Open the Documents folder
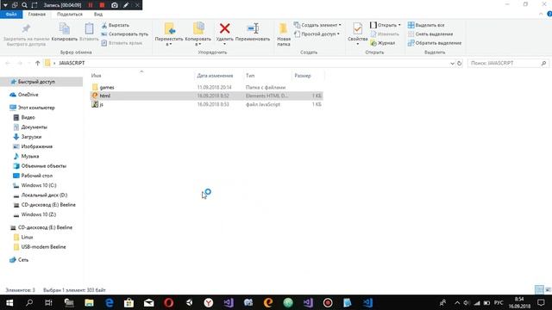 [34, 127]
